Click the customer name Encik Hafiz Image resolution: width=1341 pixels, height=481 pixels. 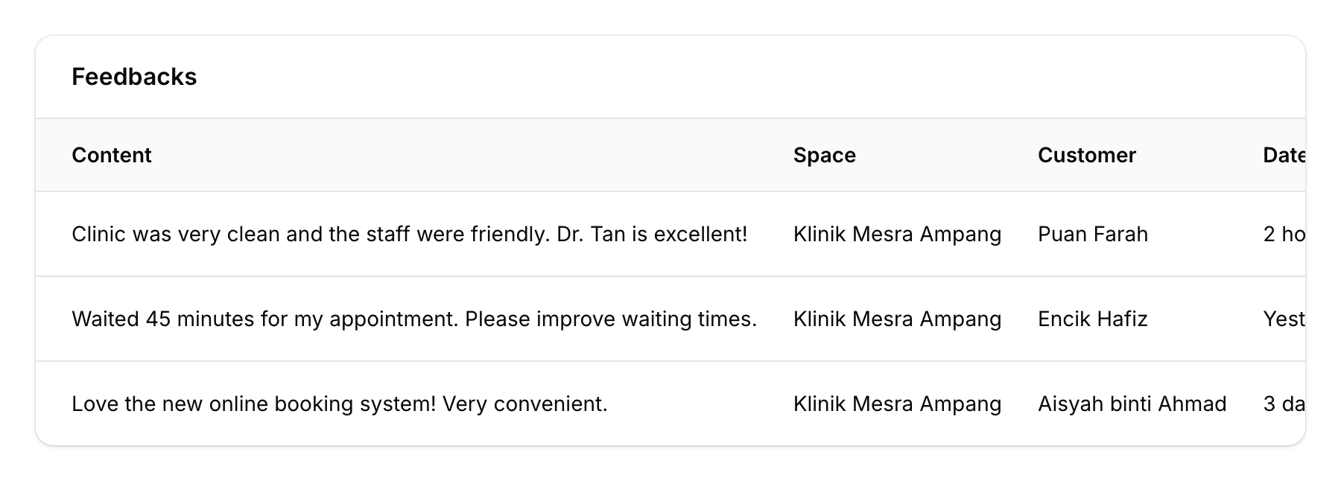click(x=1092, y=319)
